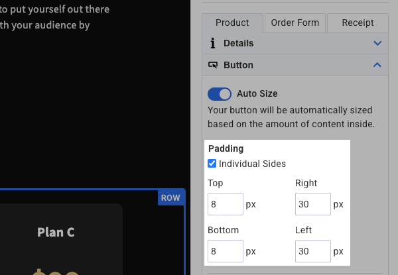The height and width of the screenshot is (275, 398).
Task: Open the Order Form tab
Action: 295,23
